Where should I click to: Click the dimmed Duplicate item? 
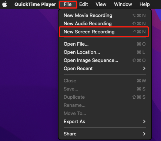(105, 97)
